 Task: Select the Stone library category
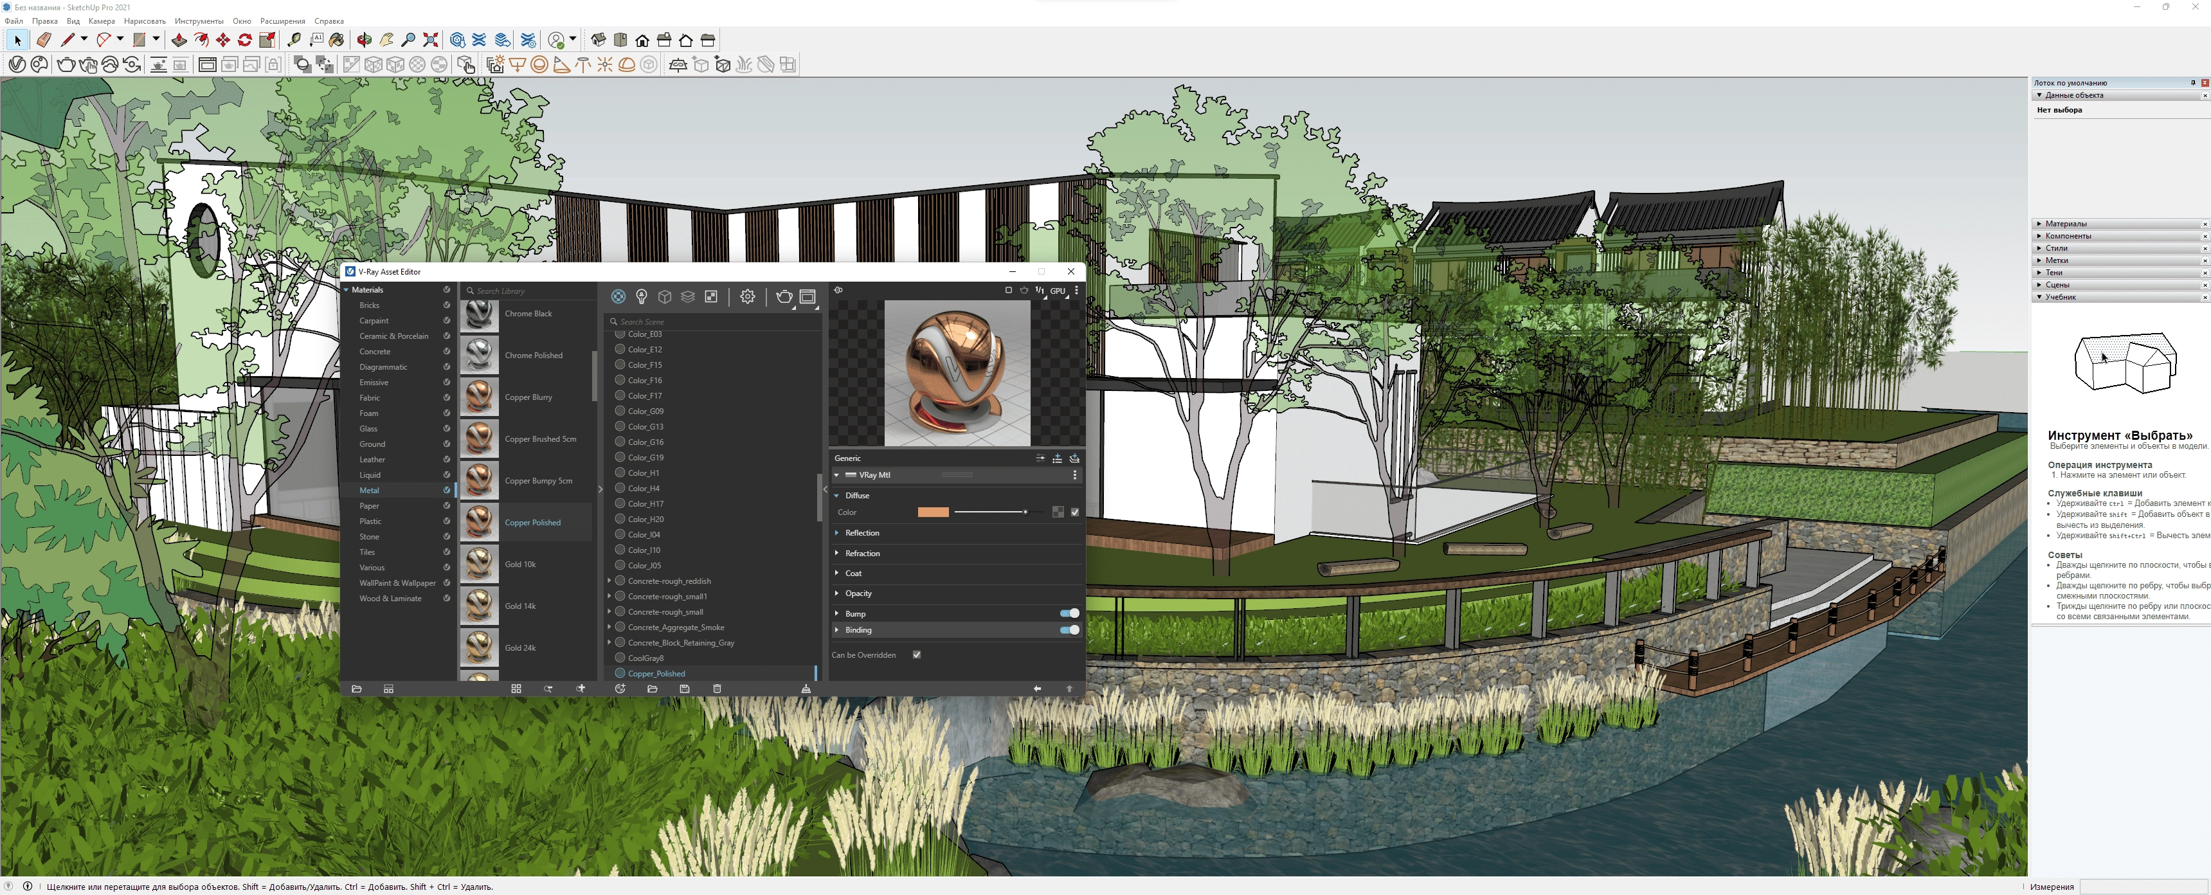click(x=369, y=537)
